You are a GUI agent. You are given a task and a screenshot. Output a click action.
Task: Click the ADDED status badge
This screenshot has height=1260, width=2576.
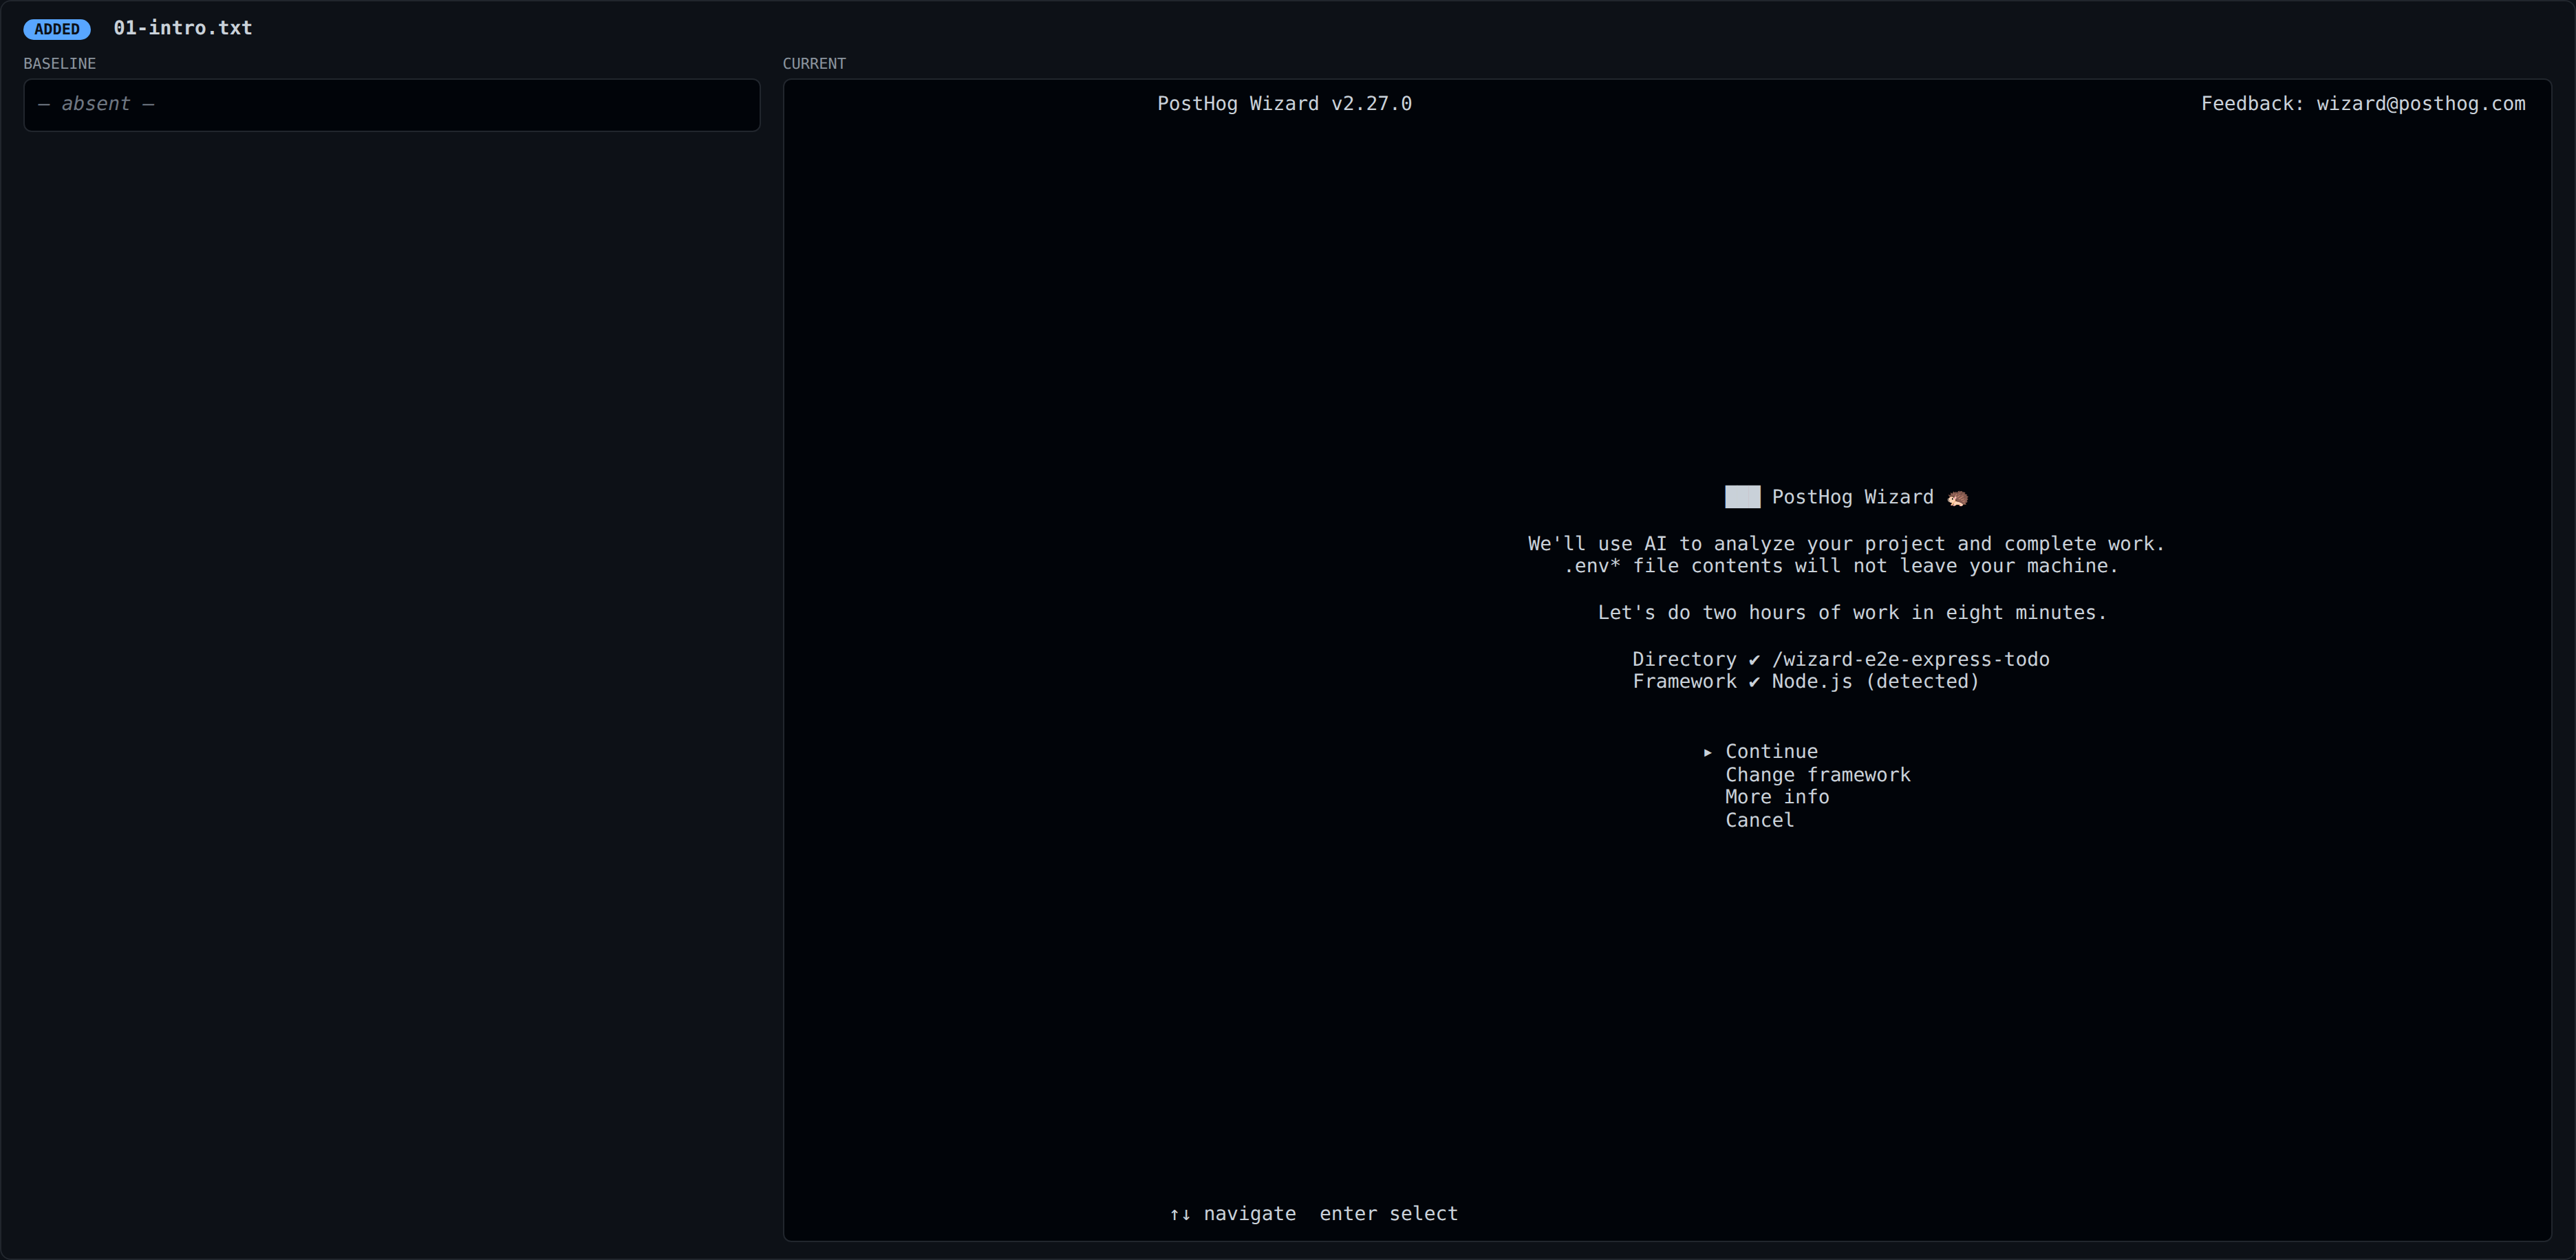[x=57, y=29]
